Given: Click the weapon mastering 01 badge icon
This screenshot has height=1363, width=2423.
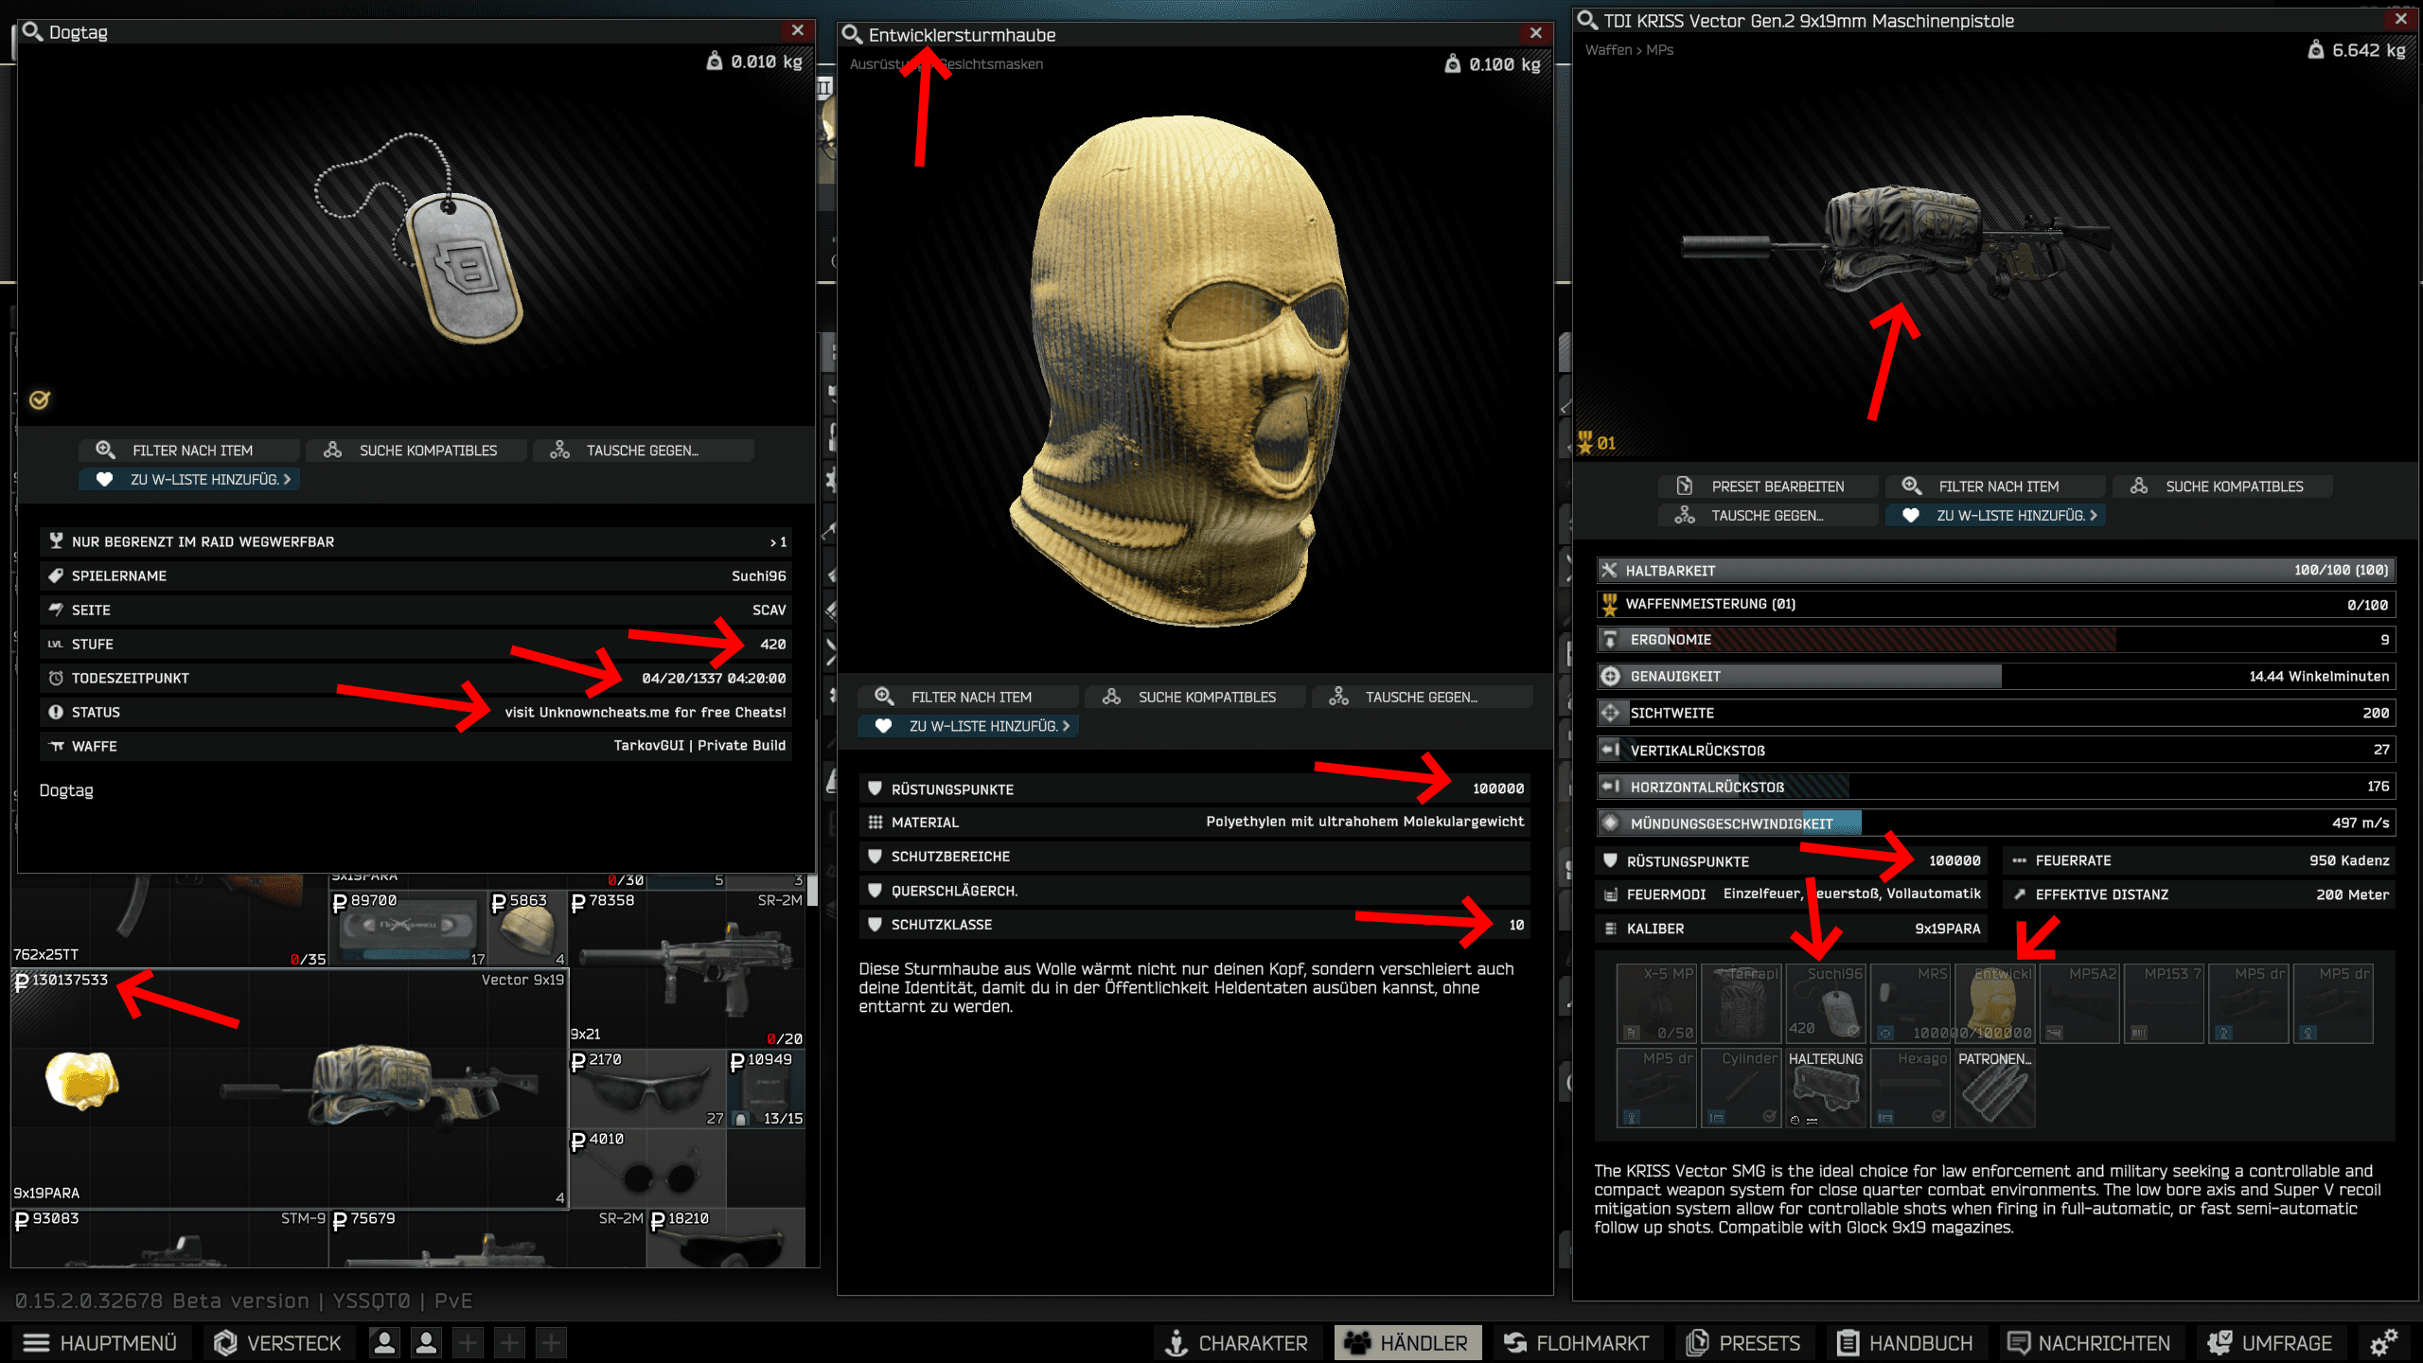Looking at the screenshot, I should click(1596, 442).
